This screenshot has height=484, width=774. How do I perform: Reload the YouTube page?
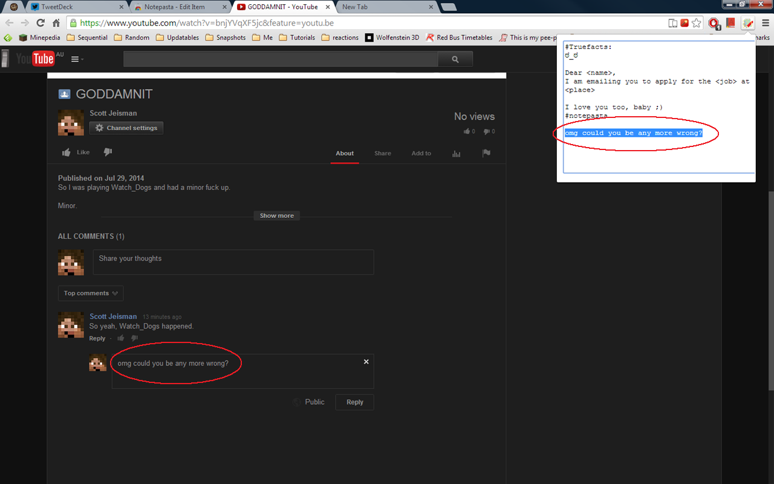tap(41, 23)
